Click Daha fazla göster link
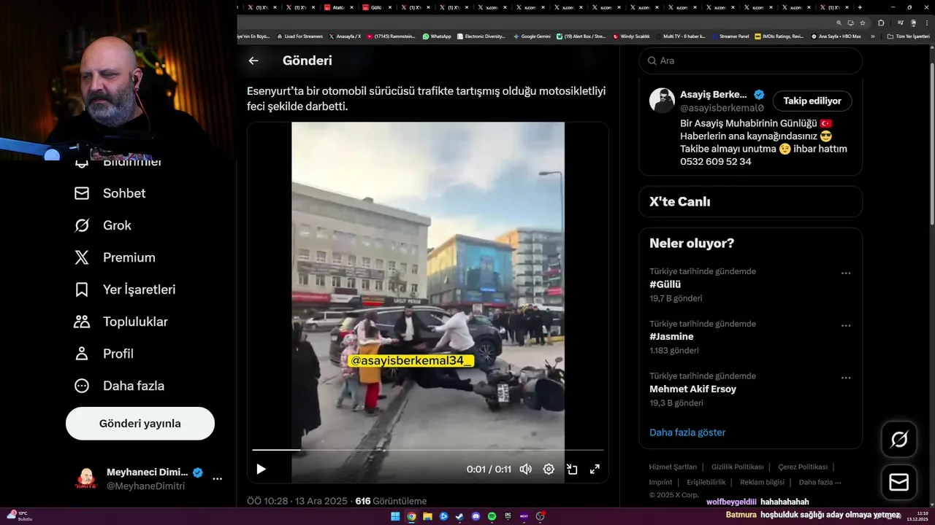This screenshot has height=525, width=935. (687, 432)
